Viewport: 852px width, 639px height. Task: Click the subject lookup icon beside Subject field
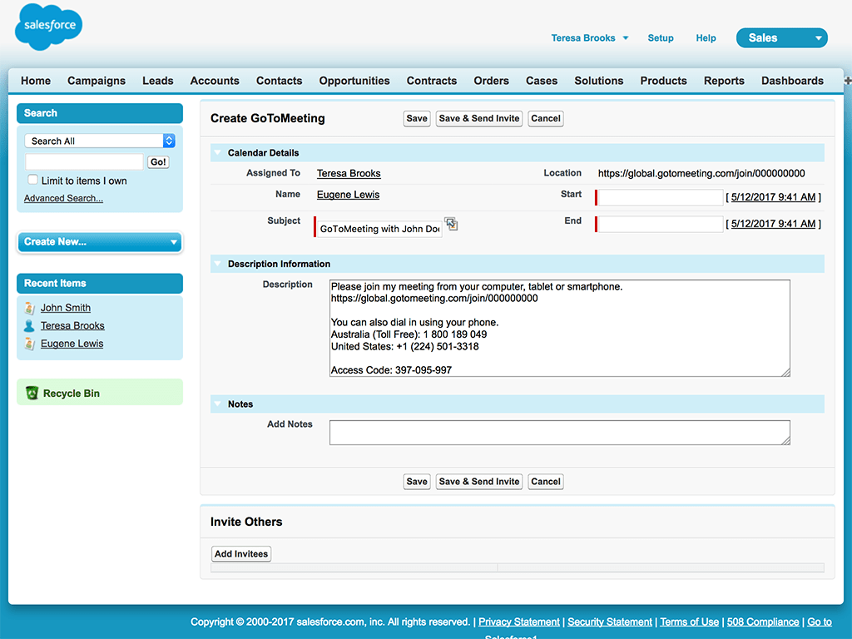(x=451, y=224)
